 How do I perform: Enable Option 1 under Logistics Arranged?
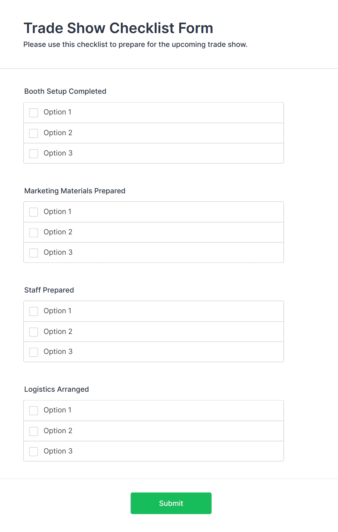[x=34, y=411]
